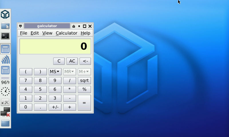Clear entry with the C button

(59, 61)
